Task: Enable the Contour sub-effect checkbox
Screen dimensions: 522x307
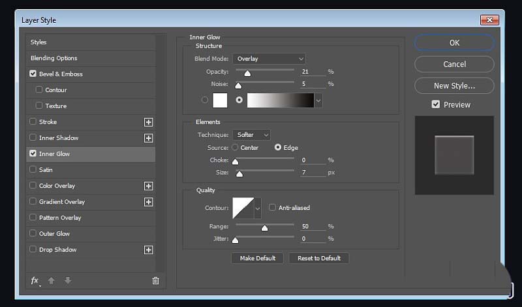Action: (39, 89)
